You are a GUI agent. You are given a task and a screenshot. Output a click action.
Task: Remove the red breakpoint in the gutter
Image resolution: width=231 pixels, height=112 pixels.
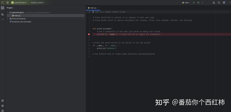(x=89, y=34)
